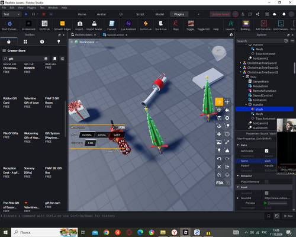Select the F3X Move tool
Viewport: 296px width, 237px height.
(x=219, y=102)
